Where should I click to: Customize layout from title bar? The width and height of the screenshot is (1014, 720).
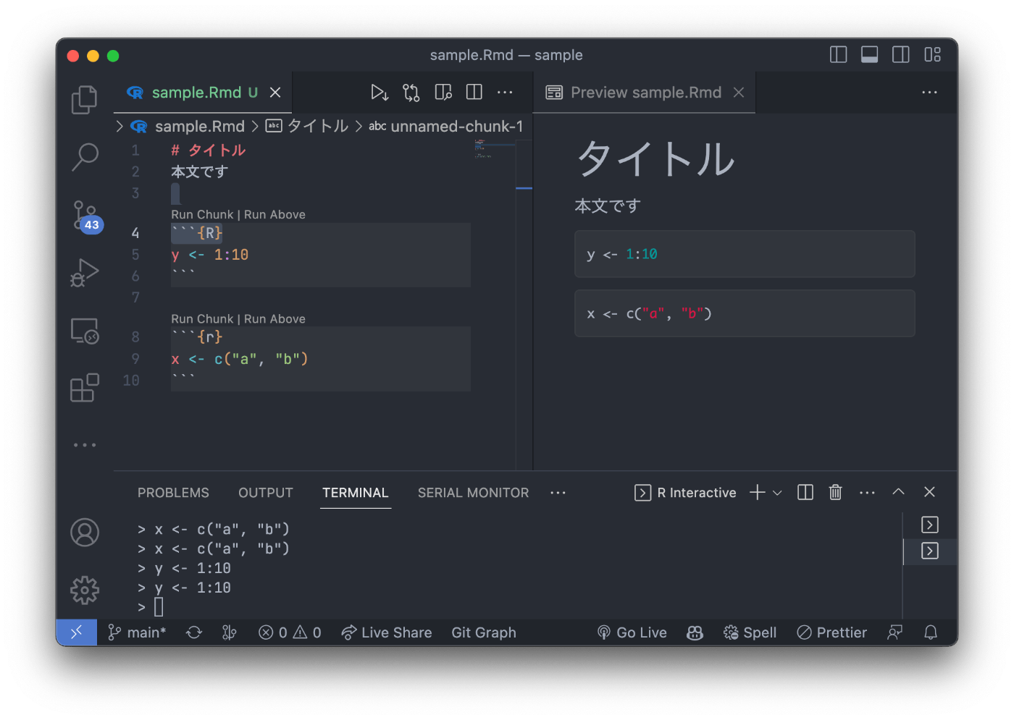932,55
